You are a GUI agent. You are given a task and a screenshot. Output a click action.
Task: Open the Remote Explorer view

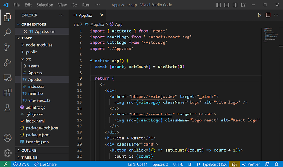coord(7,78)
